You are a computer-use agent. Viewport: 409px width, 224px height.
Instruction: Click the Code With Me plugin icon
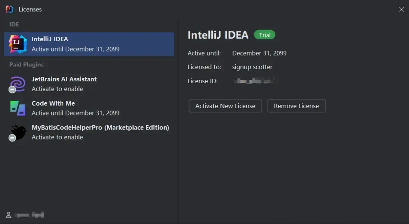pos(18,108)
